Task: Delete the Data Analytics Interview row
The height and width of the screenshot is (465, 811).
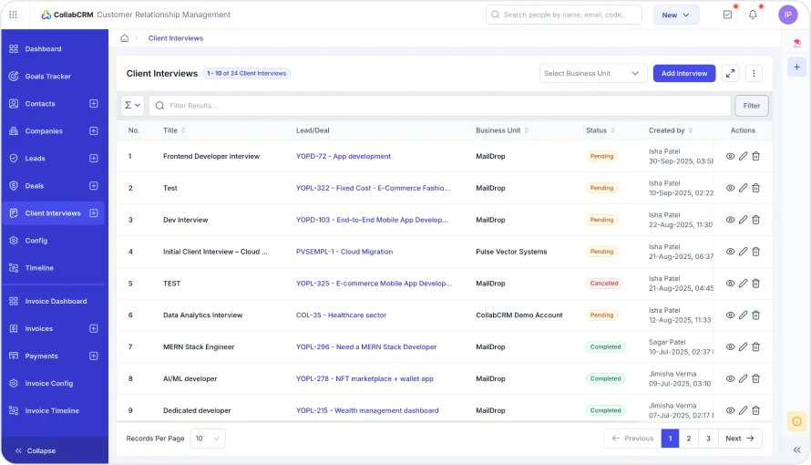Action: (x=755, y=315)
